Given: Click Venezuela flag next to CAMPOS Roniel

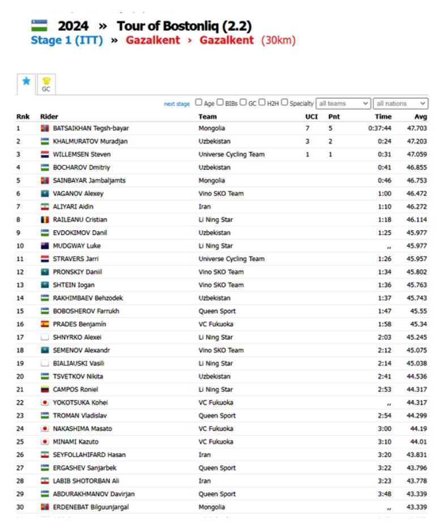Looking at the screenshot, I should point(45,390).
